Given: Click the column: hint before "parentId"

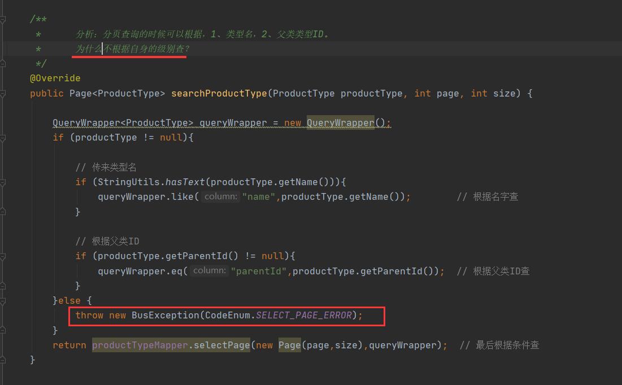Looking at the screenshot, I should click(210, 271).
